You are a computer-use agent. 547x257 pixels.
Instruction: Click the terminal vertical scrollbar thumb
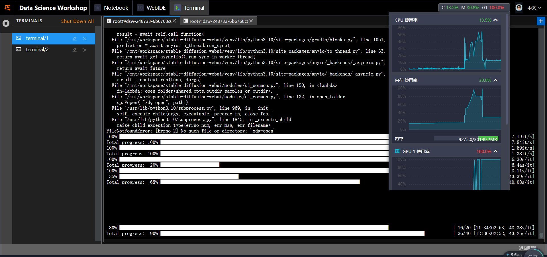coord(541,236)
